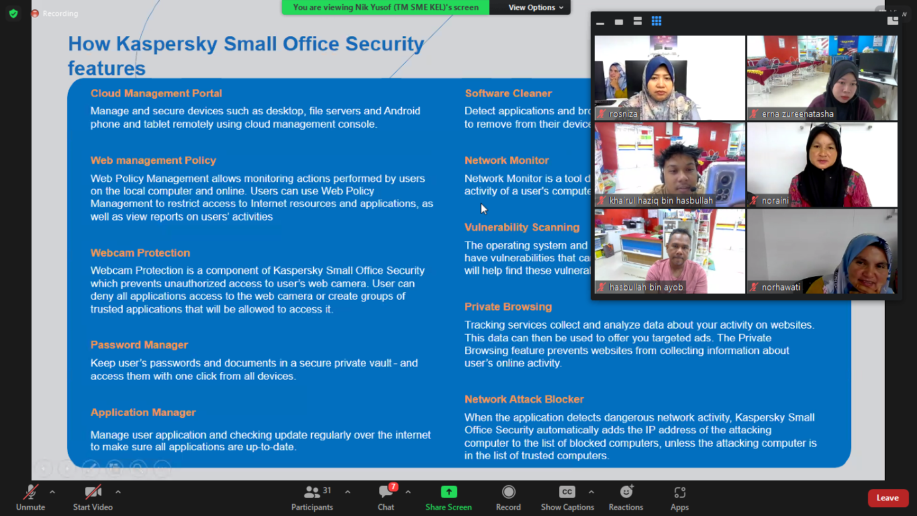Viewport: 917px width, 516px height.
Task: Unmute the microphone
Action: click(x=30, y=498)
